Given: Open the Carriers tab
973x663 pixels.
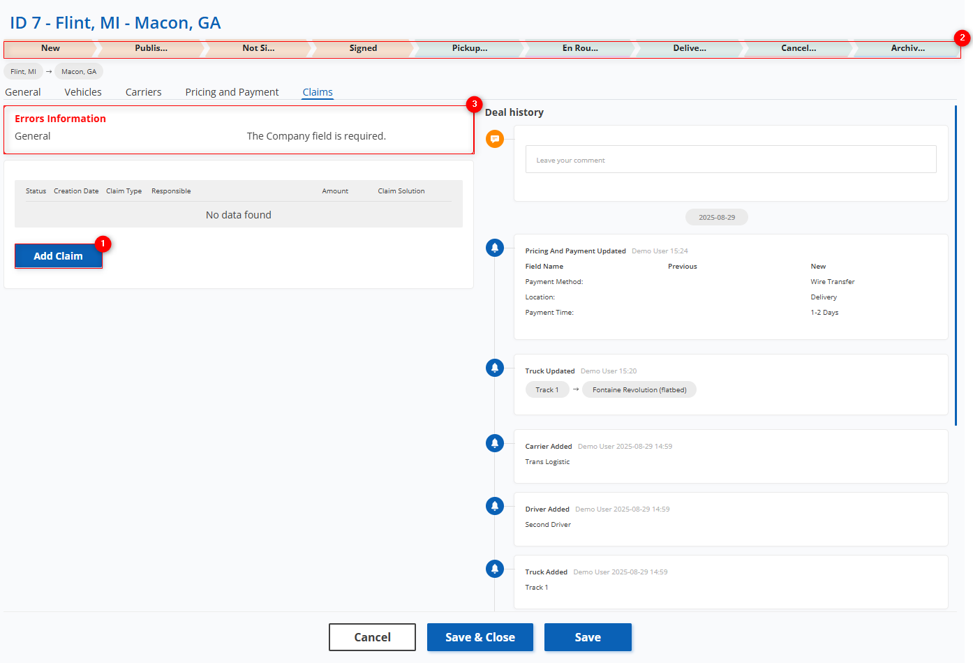Looking at the screenshot, I should click(143, 92).
